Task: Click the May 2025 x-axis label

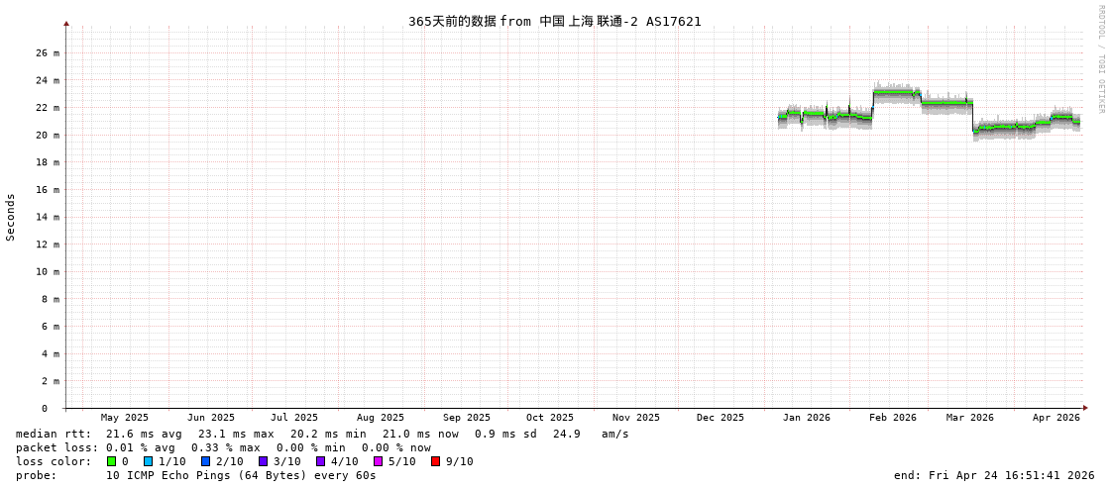Action: point(125,418)
